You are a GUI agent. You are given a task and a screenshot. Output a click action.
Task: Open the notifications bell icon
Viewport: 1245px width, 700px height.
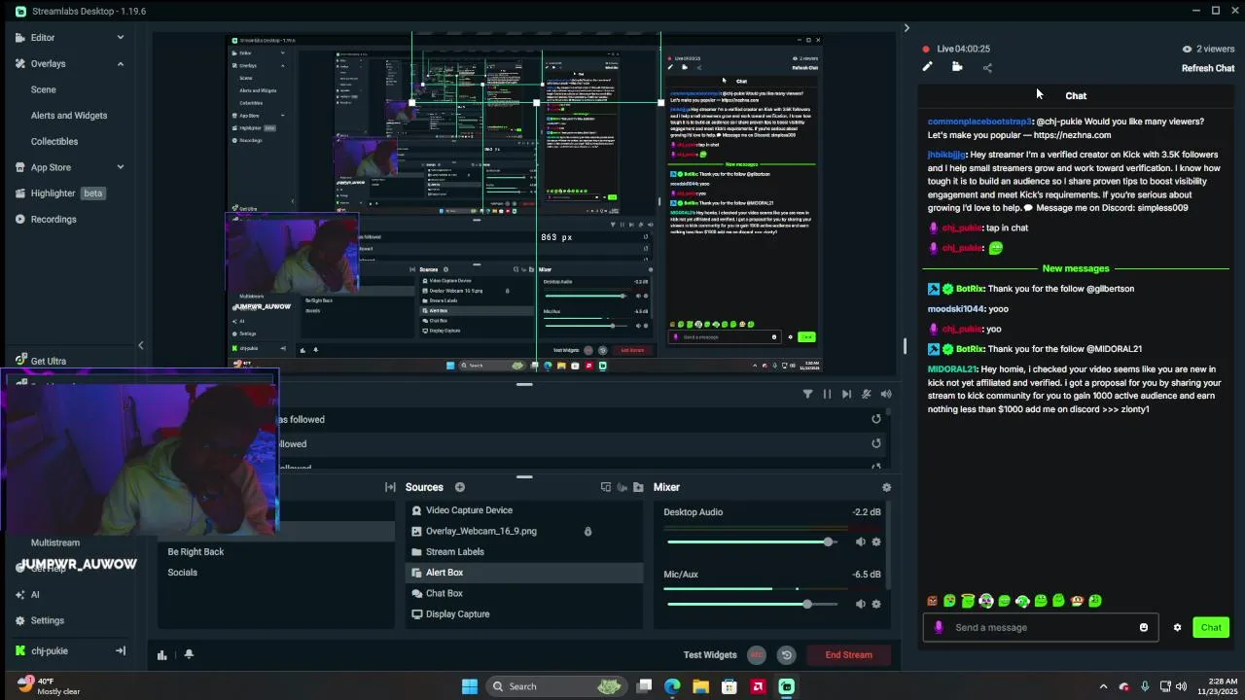pos(189,654)
